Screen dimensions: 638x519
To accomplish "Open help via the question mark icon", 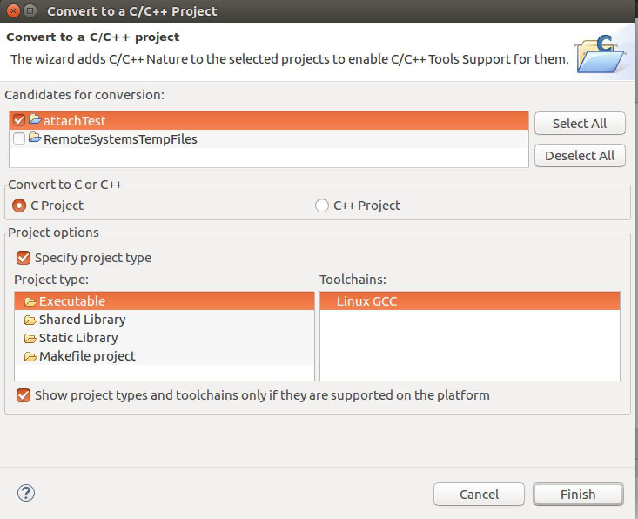I will point(26,493).
